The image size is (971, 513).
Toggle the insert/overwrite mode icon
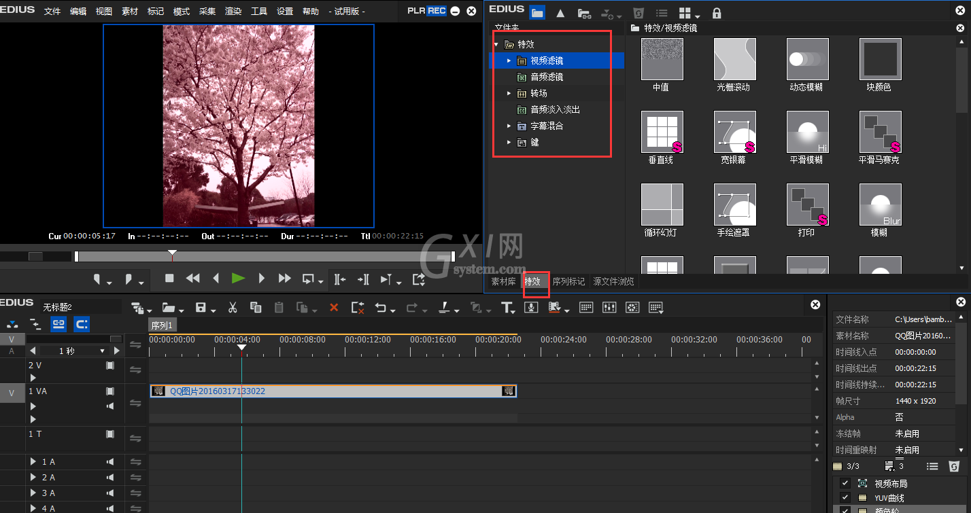coord(12,324)
